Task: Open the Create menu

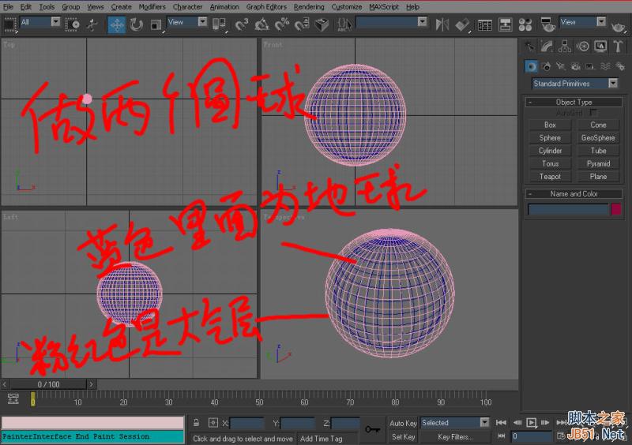Action: [122, 7]
